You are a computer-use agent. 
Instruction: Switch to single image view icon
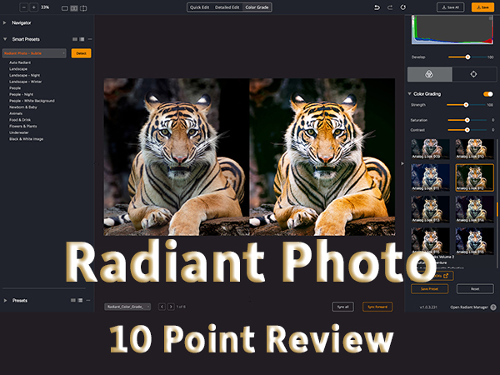click(x=65, y=8)
